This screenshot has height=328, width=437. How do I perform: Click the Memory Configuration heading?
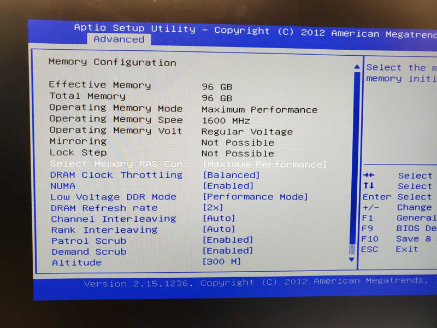pyautogui.click(x=113, y=62)
